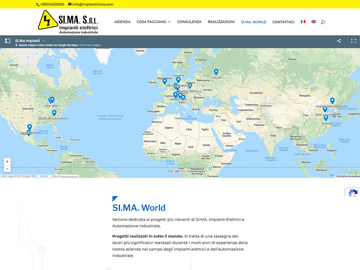Follow the 'Crea la tua mappa' link
The width and height of the screenshot is (360, 270).
pyautogui.click(x=90, y=45)
